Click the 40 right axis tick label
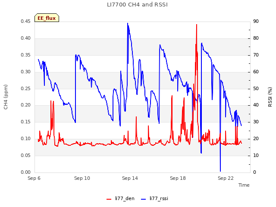 (256, 105)
